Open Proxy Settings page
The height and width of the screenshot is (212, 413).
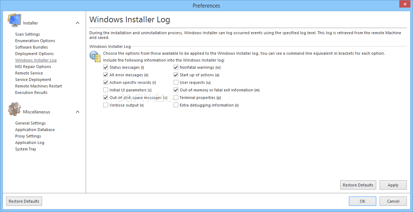28,136
